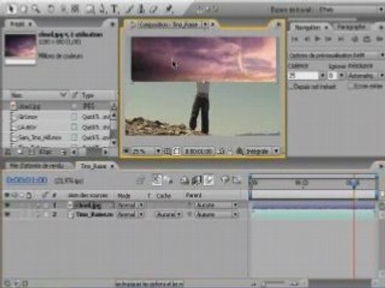Switch to the Paragraphe tab
This screenshot has width=385, height=288.
tap(351, 27)
